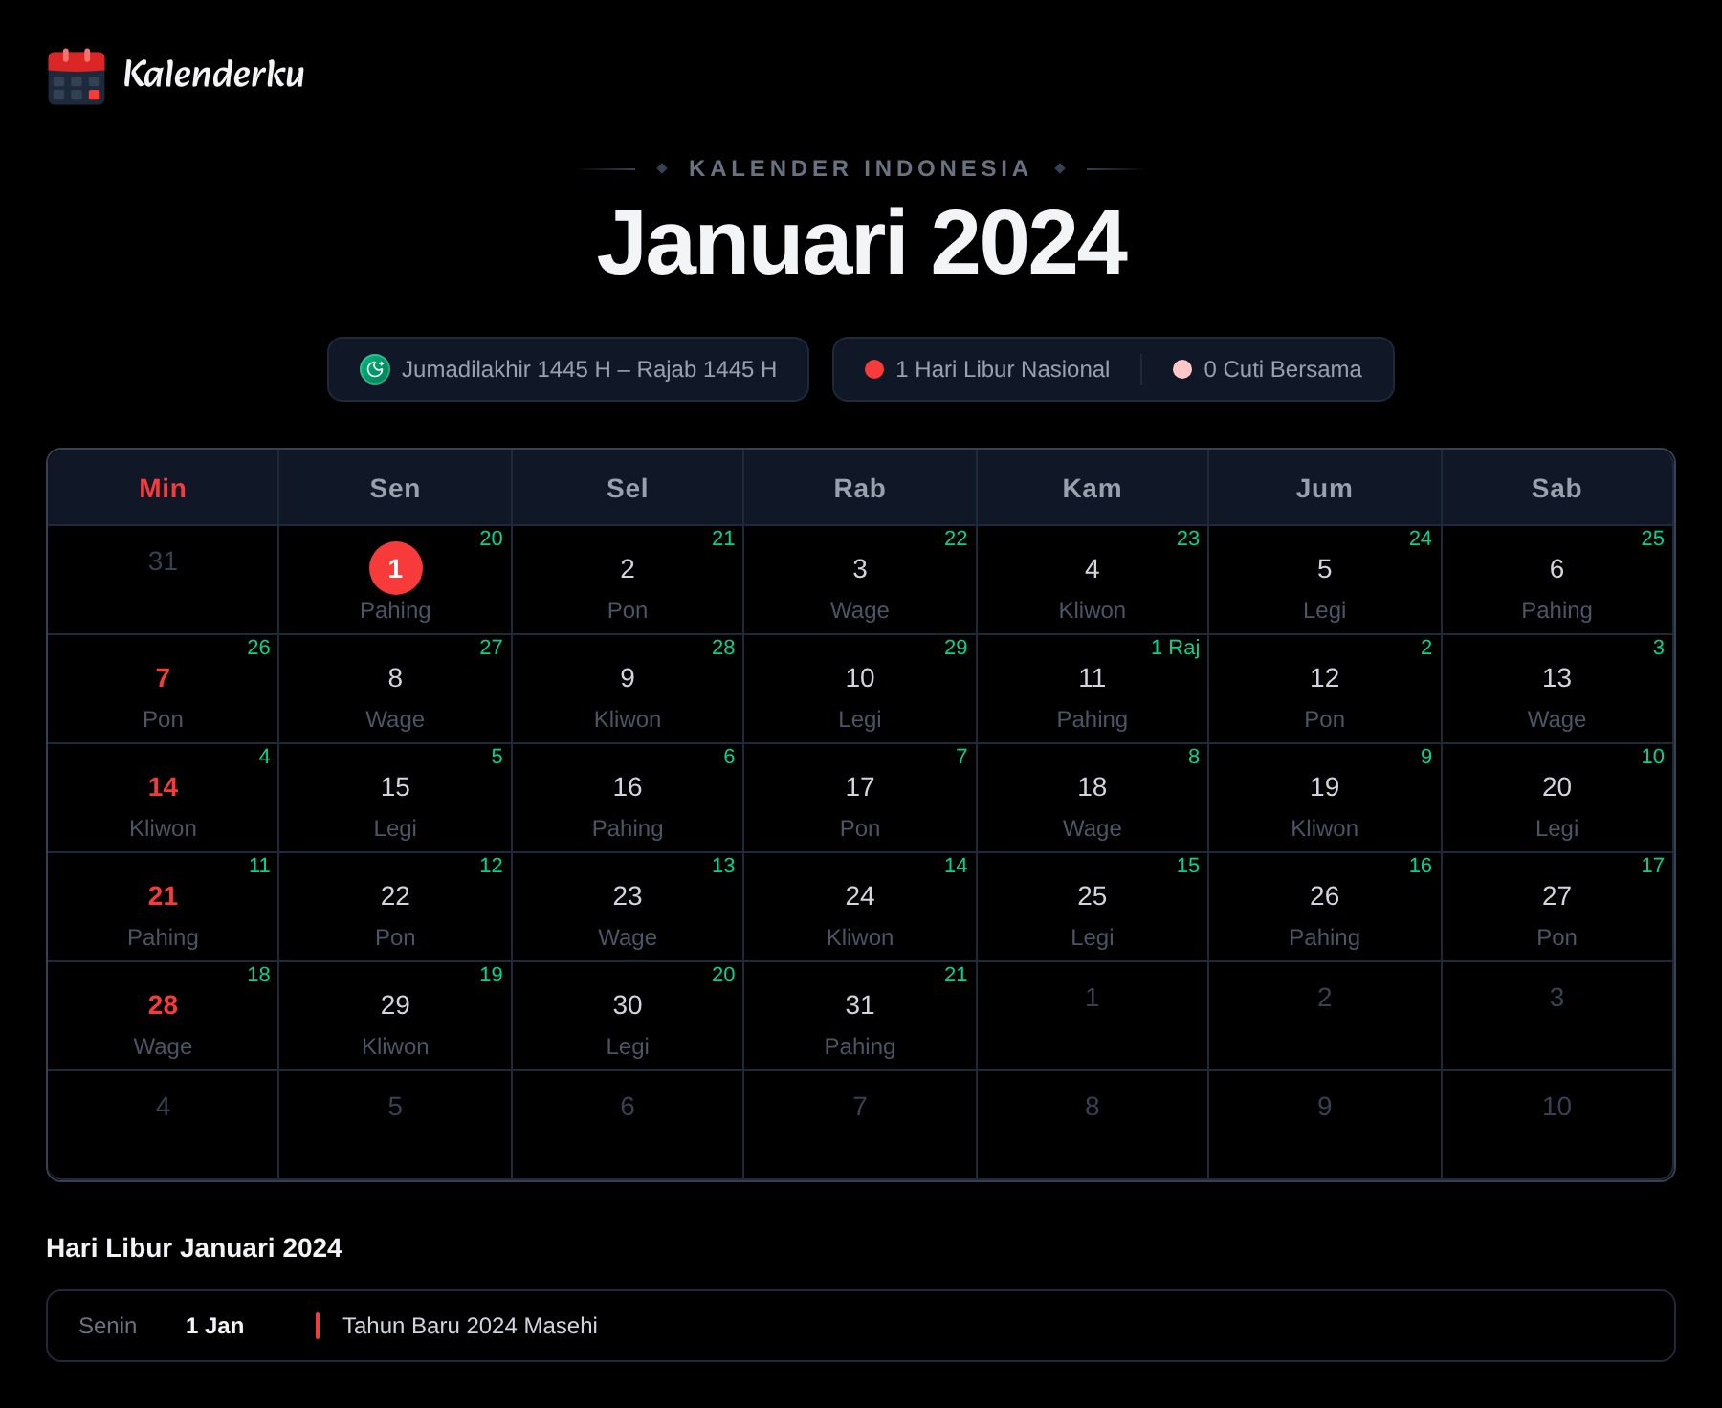This screenshot has height=1408, width=1722.
Task: Select Sunday 7 Pon date cell
Action: coord(163,689)
